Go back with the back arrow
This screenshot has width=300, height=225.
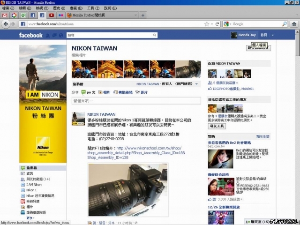tap(6, 24)
